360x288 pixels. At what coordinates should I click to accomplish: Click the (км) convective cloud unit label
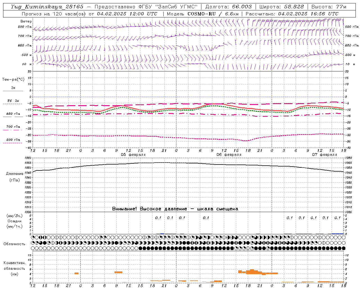point(15,274)
